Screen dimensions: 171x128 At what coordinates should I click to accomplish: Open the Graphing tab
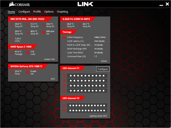[x=62, y=12]
